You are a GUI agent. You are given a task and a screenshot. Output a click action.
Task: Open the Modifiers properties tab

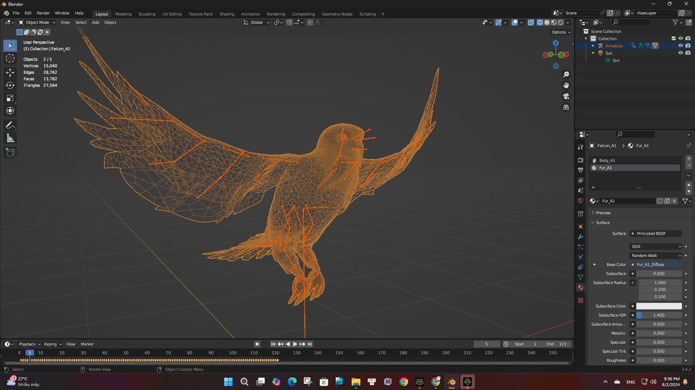pyautogui.click(x=581, y=237)
